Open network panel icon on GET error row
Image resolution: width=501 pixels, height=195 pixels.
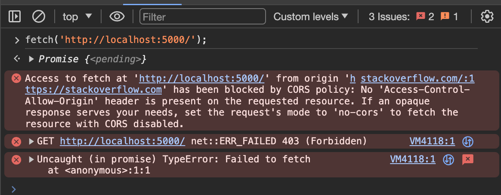point(467,141)
